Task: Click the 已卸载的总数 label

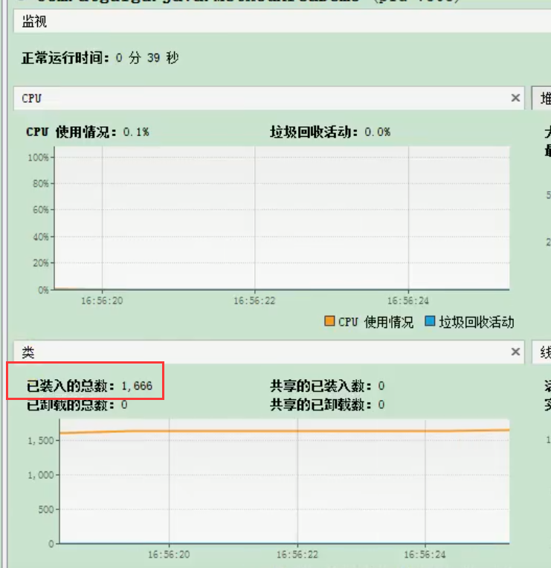Action: tap(71, 404)
